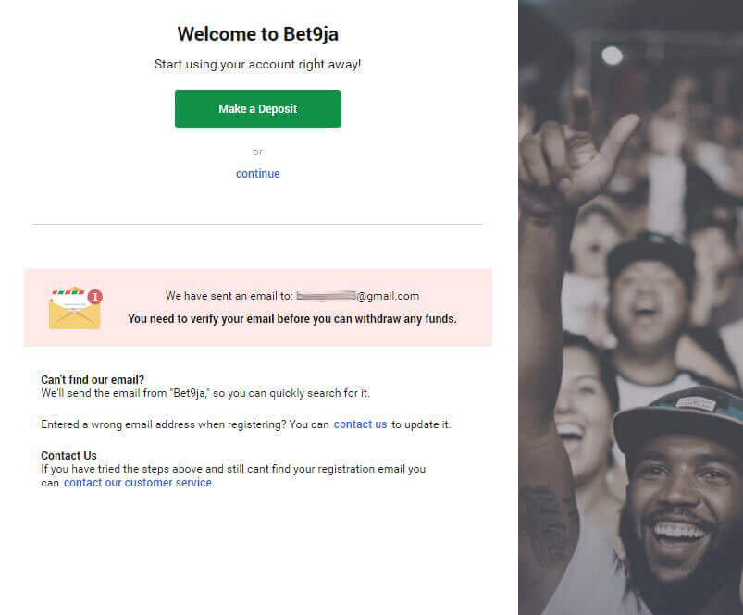743x615 pixels.
Task: Click the red notification badge on envelope
Action: tap(95, 297)
